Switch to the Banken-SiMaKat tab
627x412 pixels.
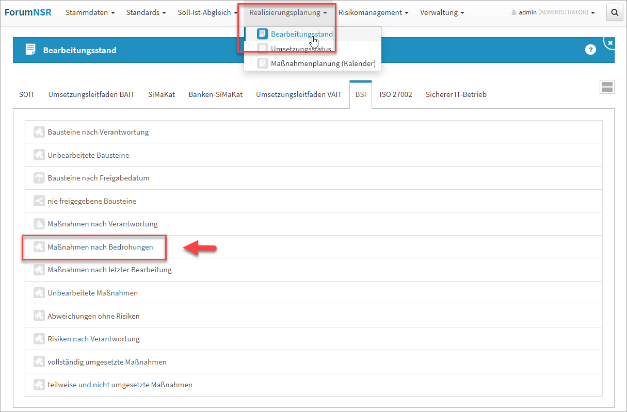(215, 94)
